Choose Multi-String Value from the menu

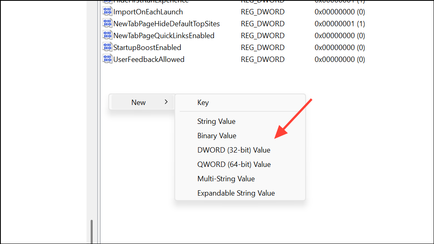pos(226,178)
